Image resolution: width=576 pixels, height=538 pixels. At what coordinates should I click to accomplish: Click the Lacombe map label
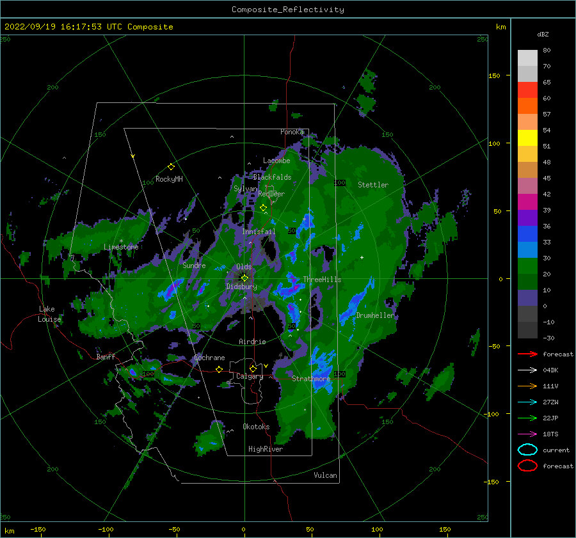coord(276,161)
